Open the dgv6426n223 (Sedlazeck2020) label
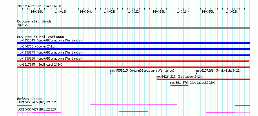258x116 pixels. click(x=180, y=77)
